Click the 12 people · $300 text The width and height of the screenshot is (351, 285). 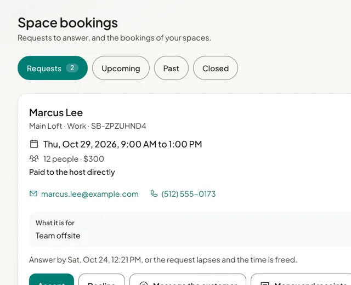point(73,159)
